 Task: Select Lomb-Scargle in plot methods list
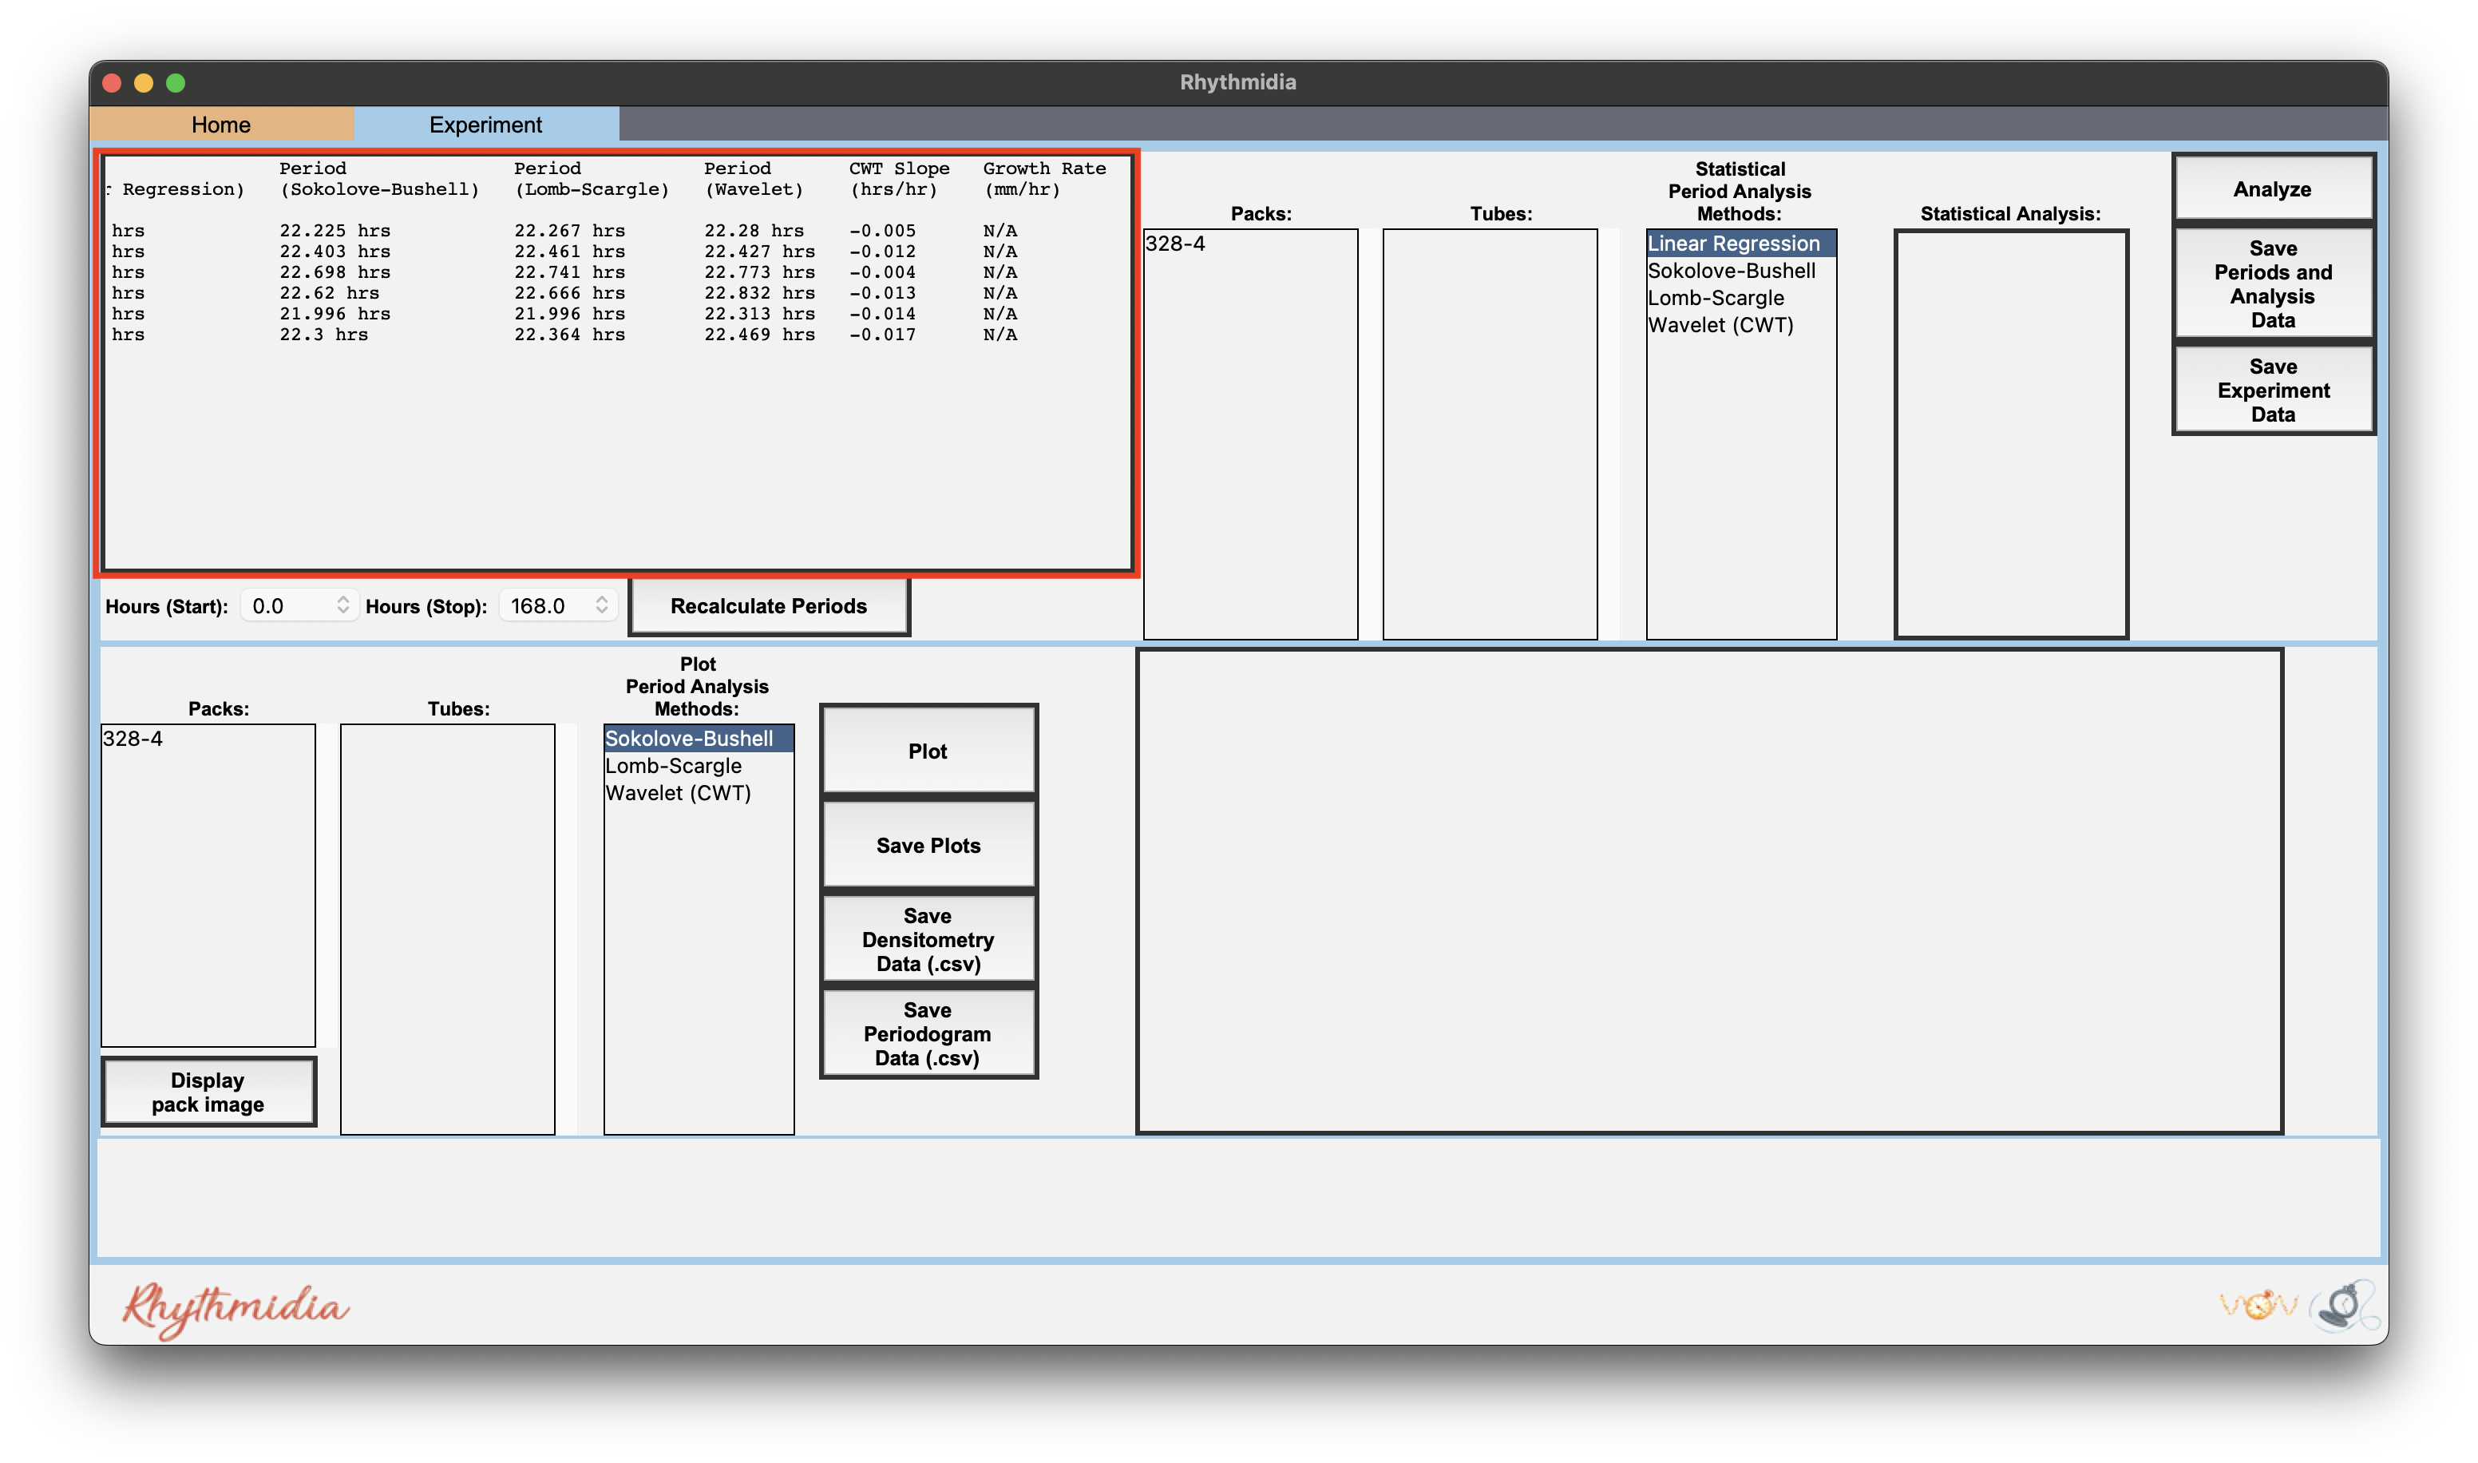pyautogui.click(x=698, y=766)
